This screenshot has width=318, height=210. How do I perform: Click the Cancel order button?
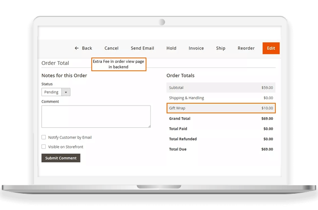click(x=111, y=48)
